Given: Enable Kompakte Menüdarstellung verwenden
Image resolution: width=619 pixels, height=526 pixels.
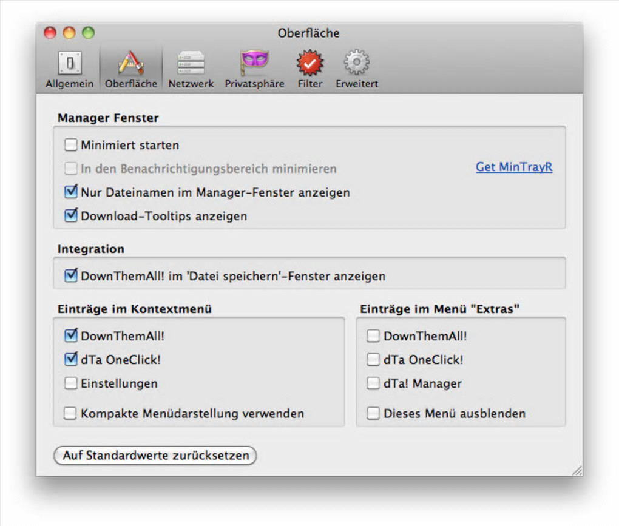Looking at the screenshot, I should point(72,414).
